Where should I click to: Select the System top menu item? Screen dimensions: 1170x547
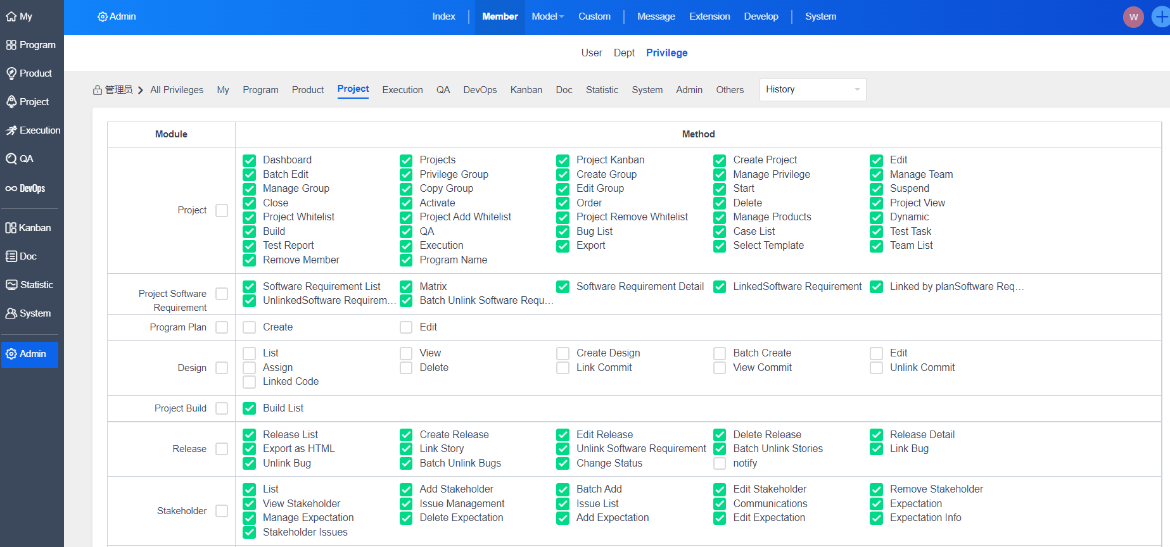(820, 16)
